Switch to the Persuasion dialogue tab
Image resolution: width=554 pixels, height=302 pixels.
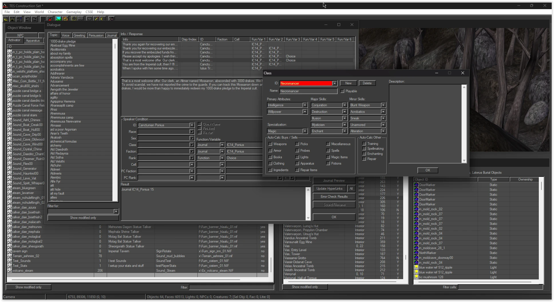coord(96,35)
